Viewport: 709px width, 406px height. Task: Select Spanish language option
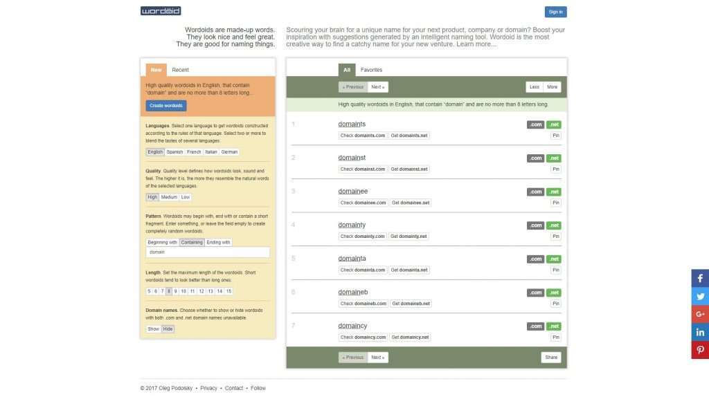click(x=174, y=152)
